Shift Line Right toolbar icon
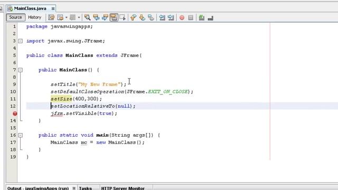 coord(171,17)
